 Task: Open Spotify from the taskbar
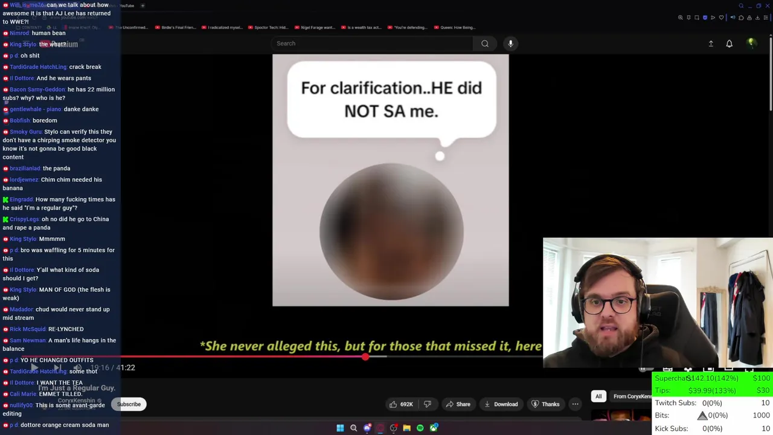click(x=420, y=428)
